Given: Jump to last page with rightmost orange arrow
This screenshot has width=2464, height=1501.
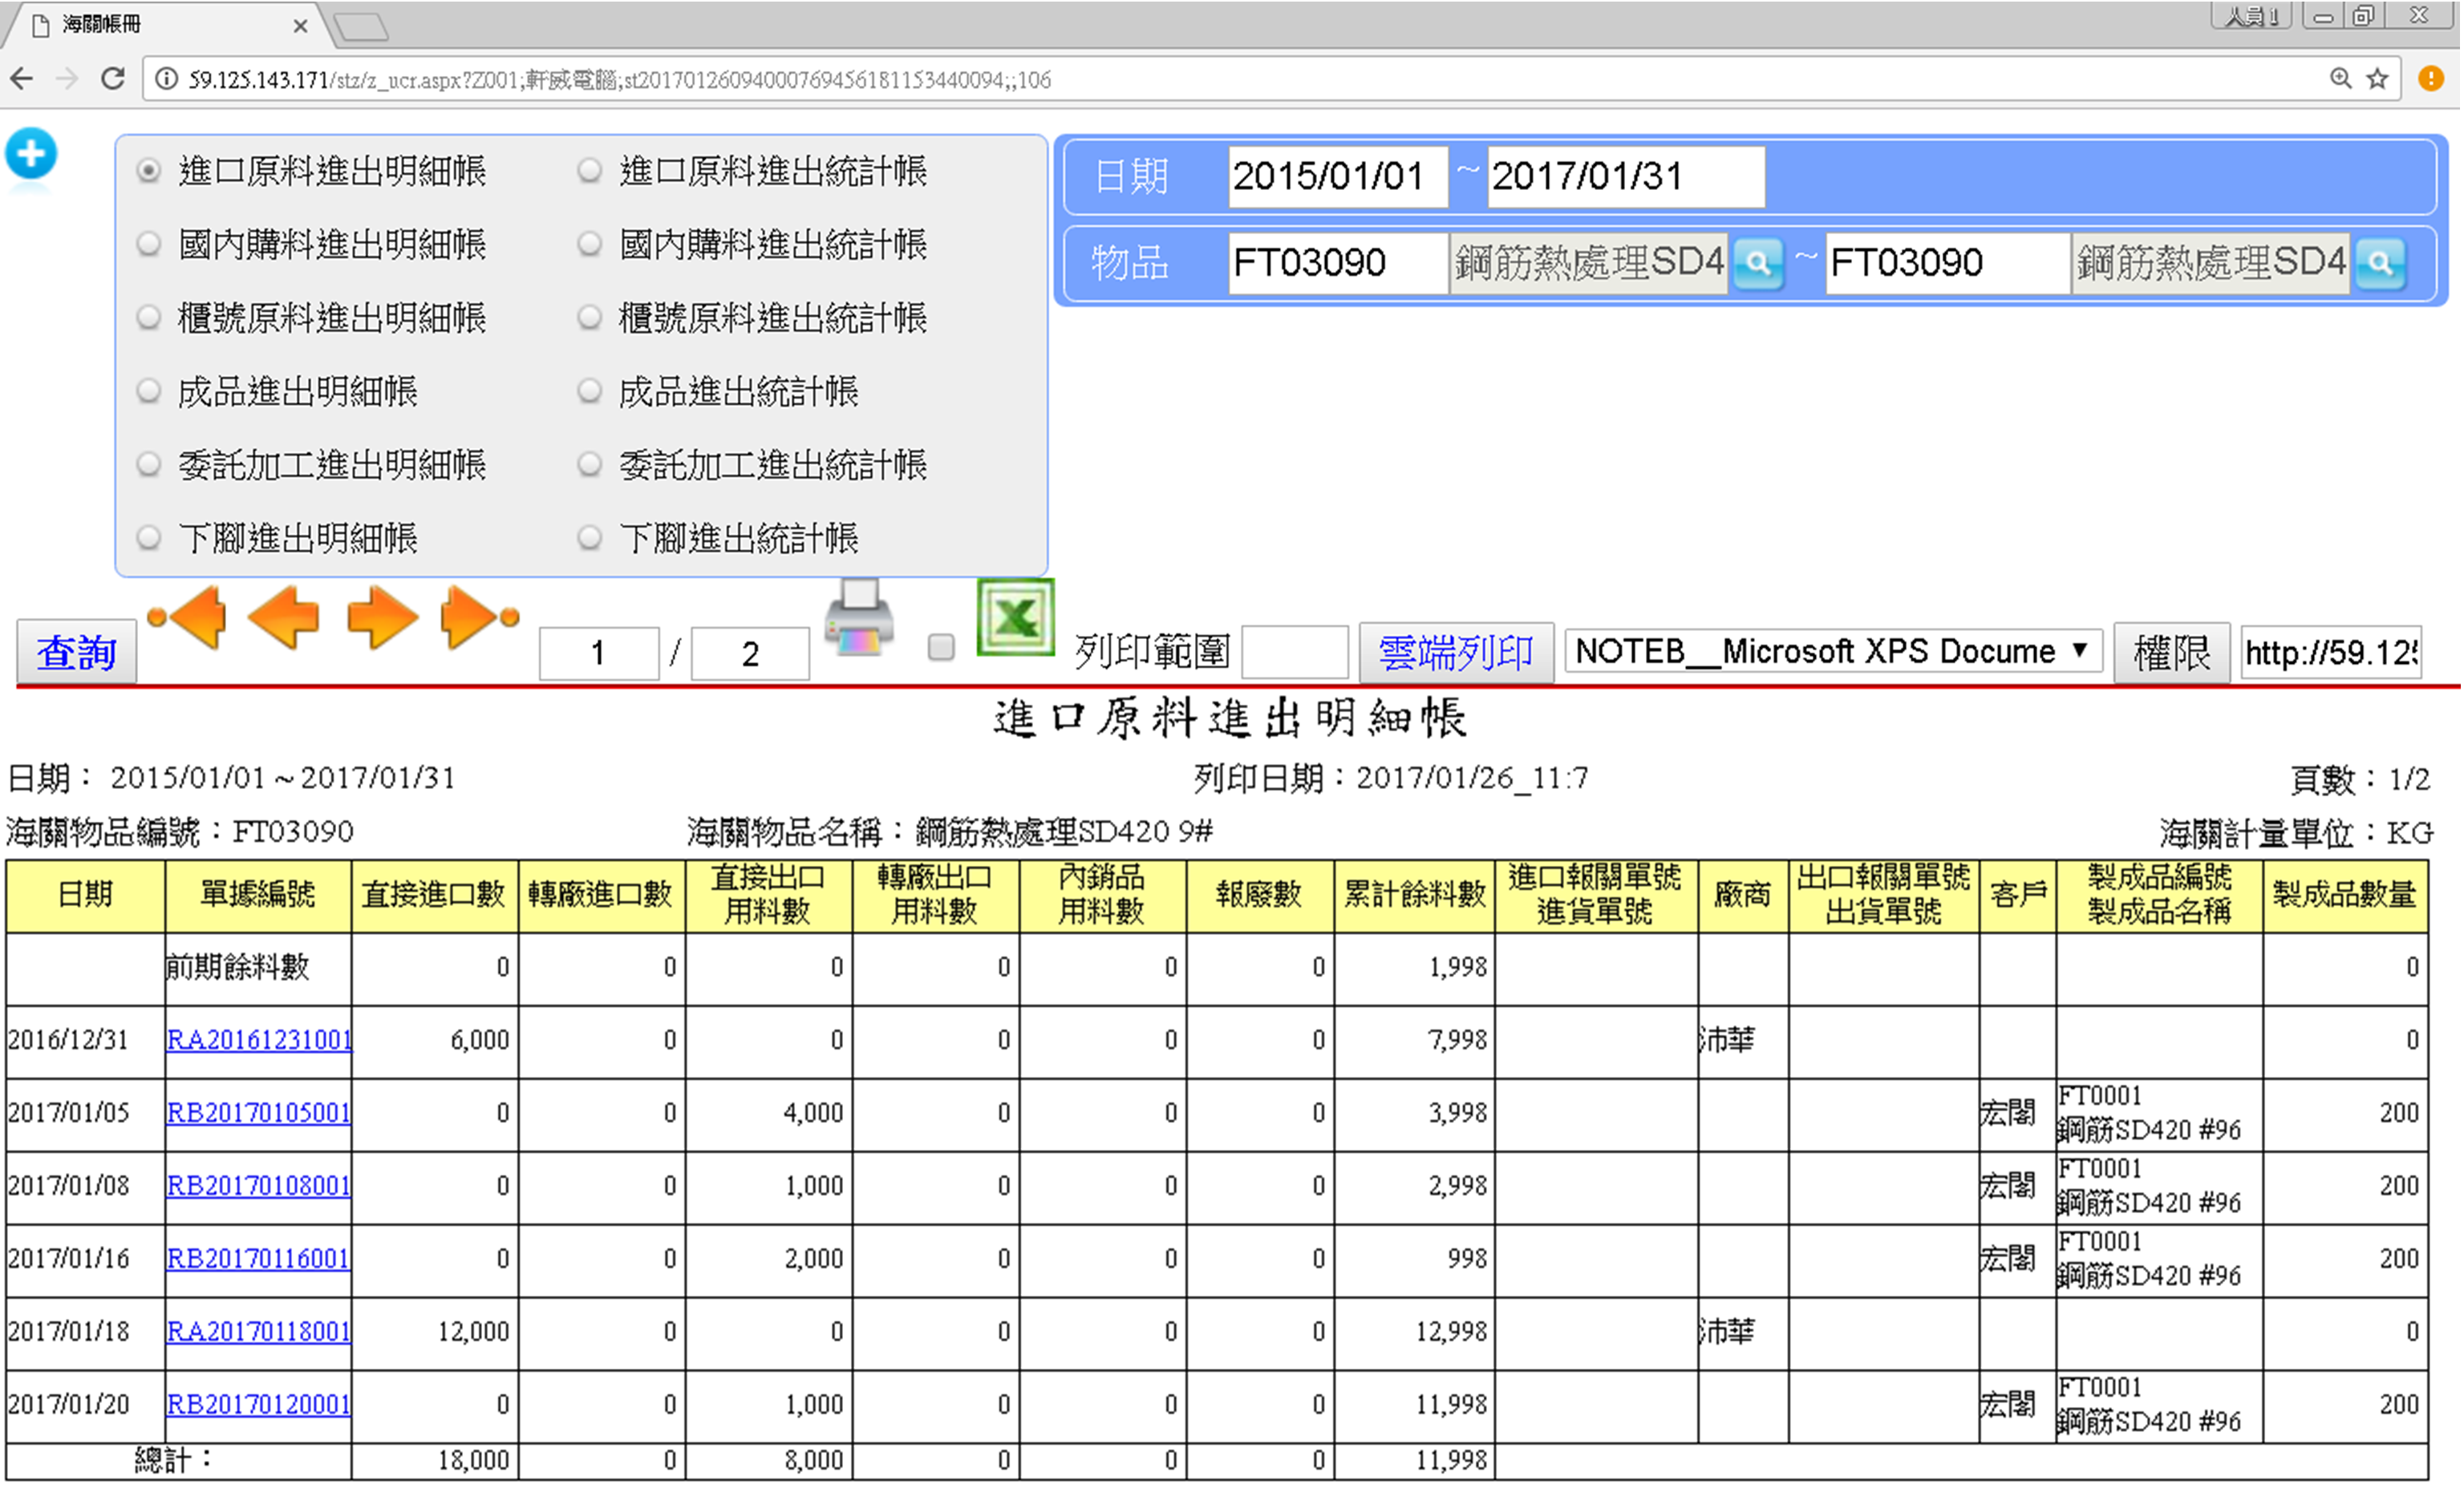Looking at the screenshot, I should click(x=479, y=617).
